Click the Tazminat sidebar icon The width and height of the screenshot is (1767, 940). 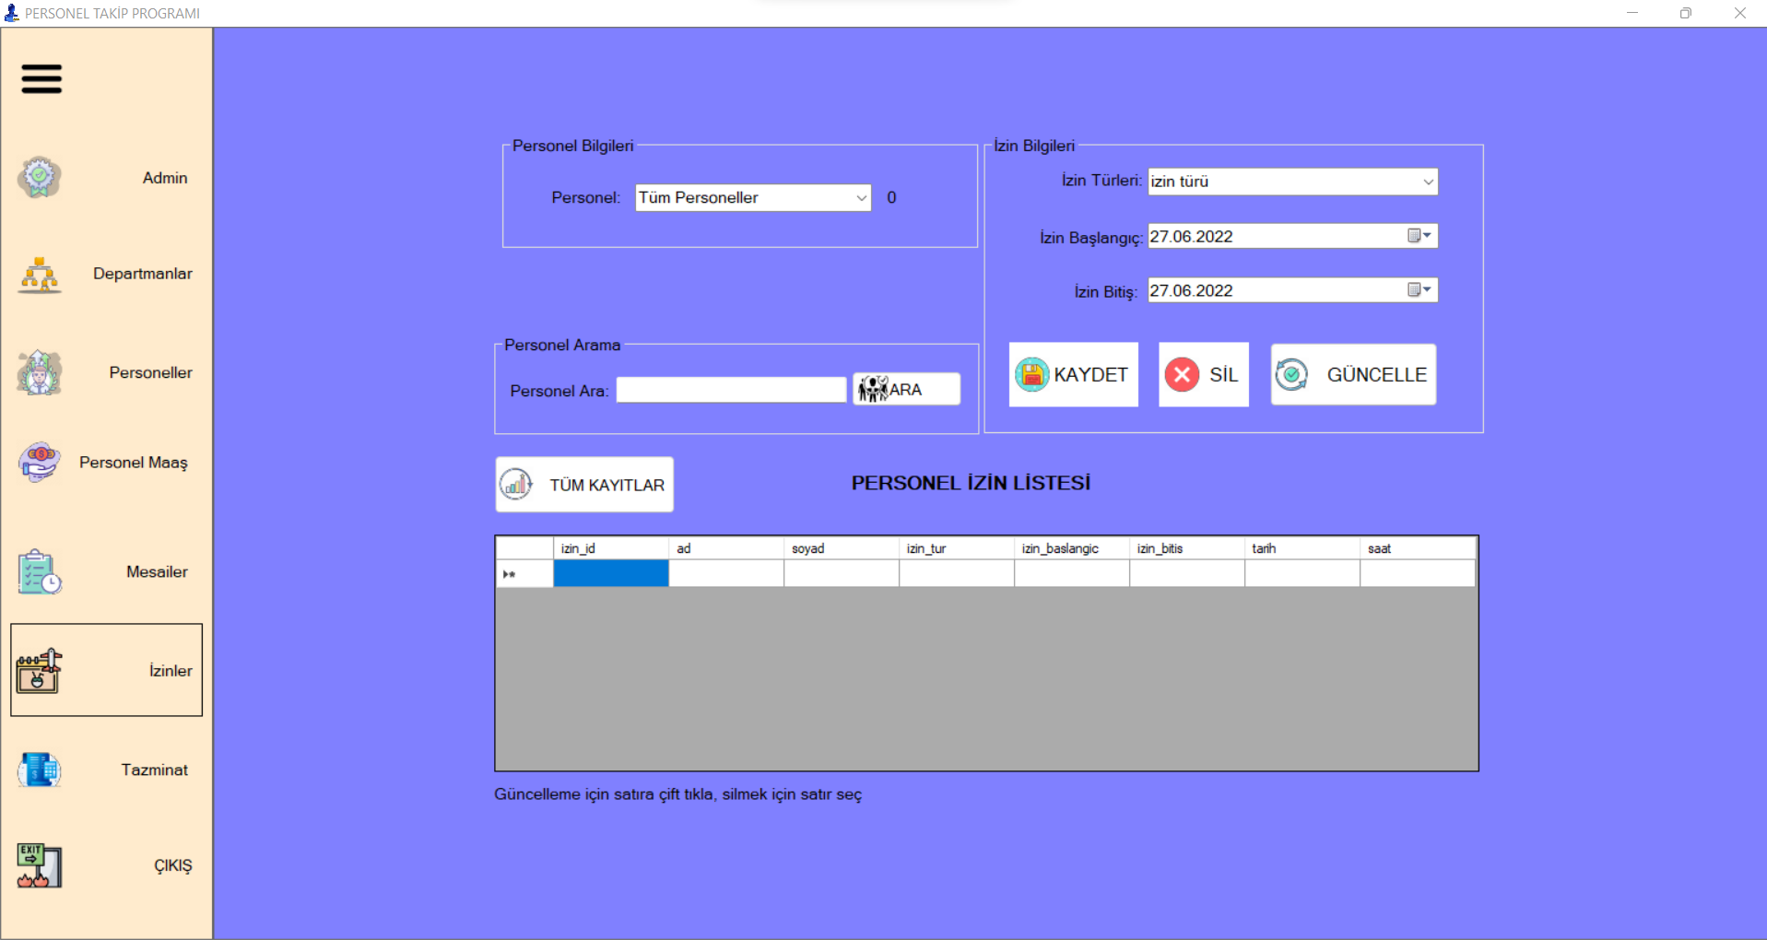[38, 770]
